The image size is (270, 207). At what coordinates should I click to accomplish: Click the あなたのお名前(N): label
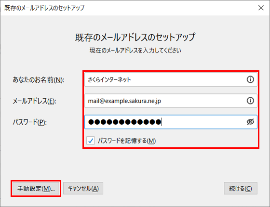tap(39, 80)
